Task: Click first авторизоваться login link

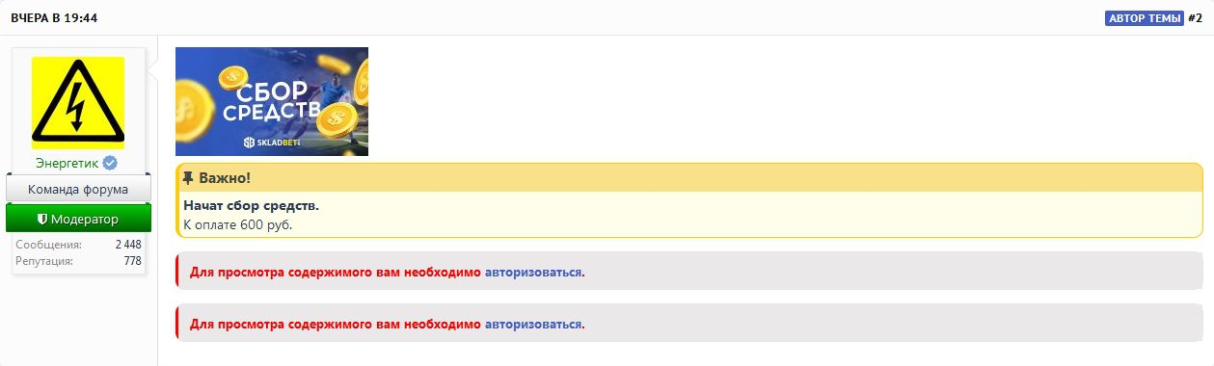Action: (533, 272)
